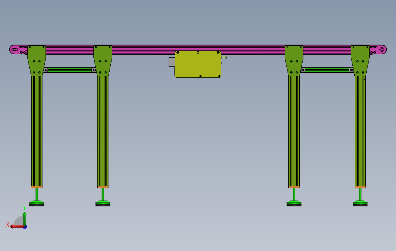Select the rightmost green leg bracket plate
This screenshot has height=251, width=396.
pos(360,60)
